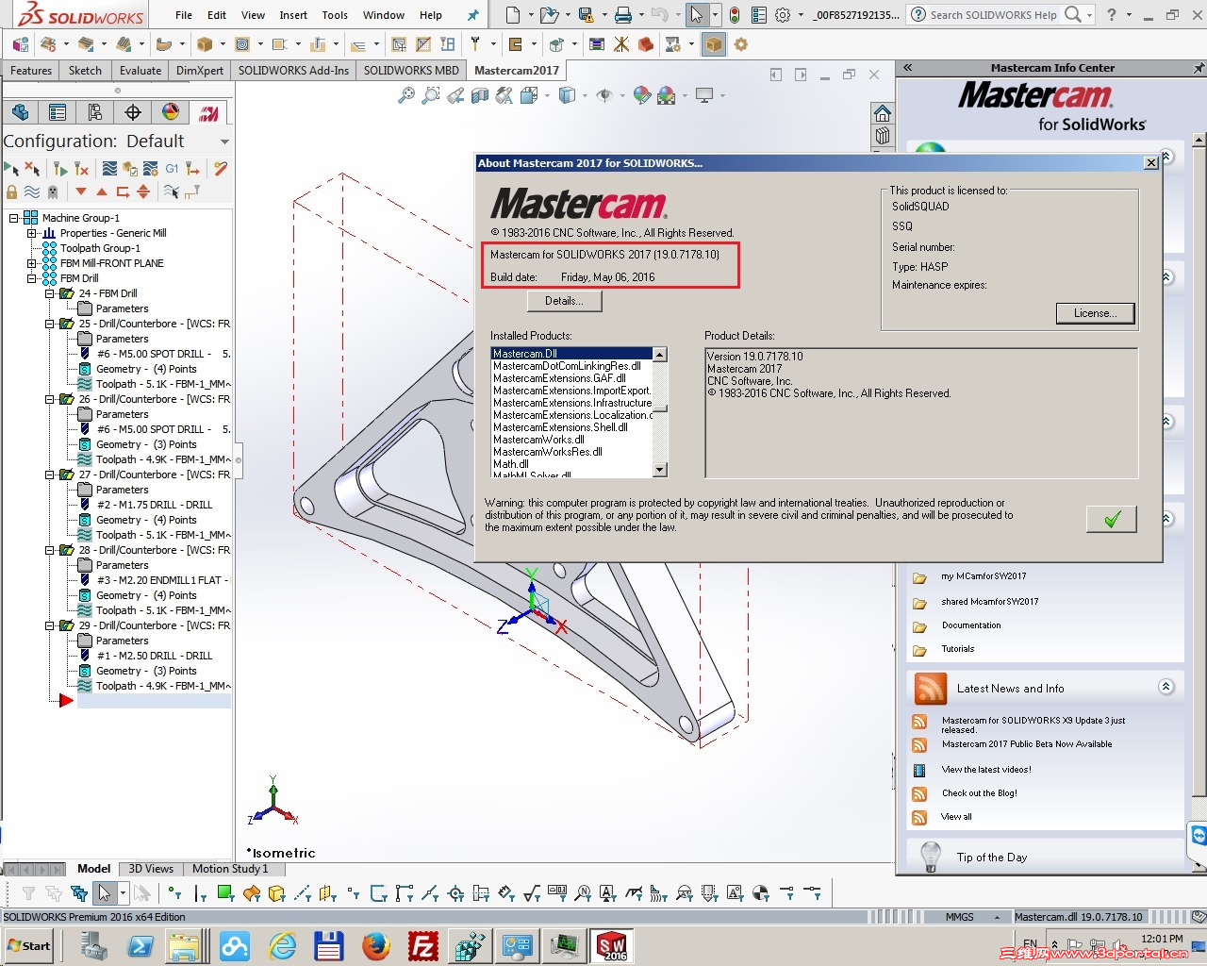Toggle toolpath display with the blue waves icon
Image resolution: width=1207 pixels, height=966 pixels.
click(x=32, y=192)
